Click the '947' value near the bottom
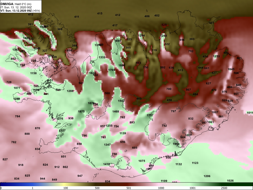Viewport: 253px width, 190px height. coord(80,176)
